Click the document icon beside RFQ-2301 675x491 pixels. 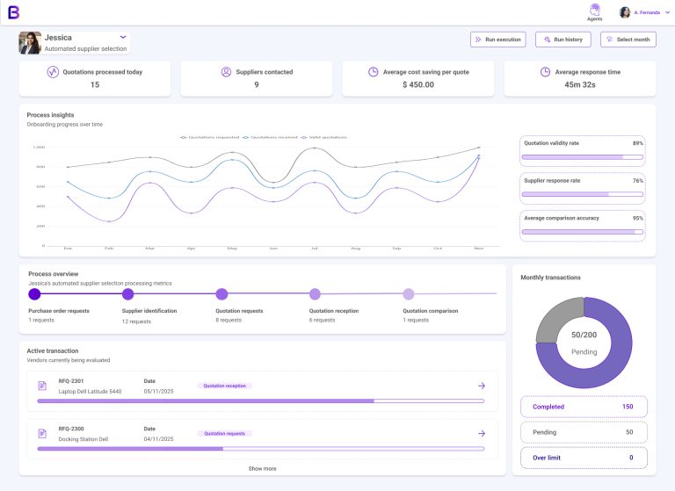[42, 386]
